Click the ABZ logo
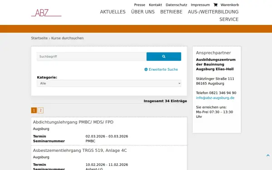272x170 pixels. [46, 13]
